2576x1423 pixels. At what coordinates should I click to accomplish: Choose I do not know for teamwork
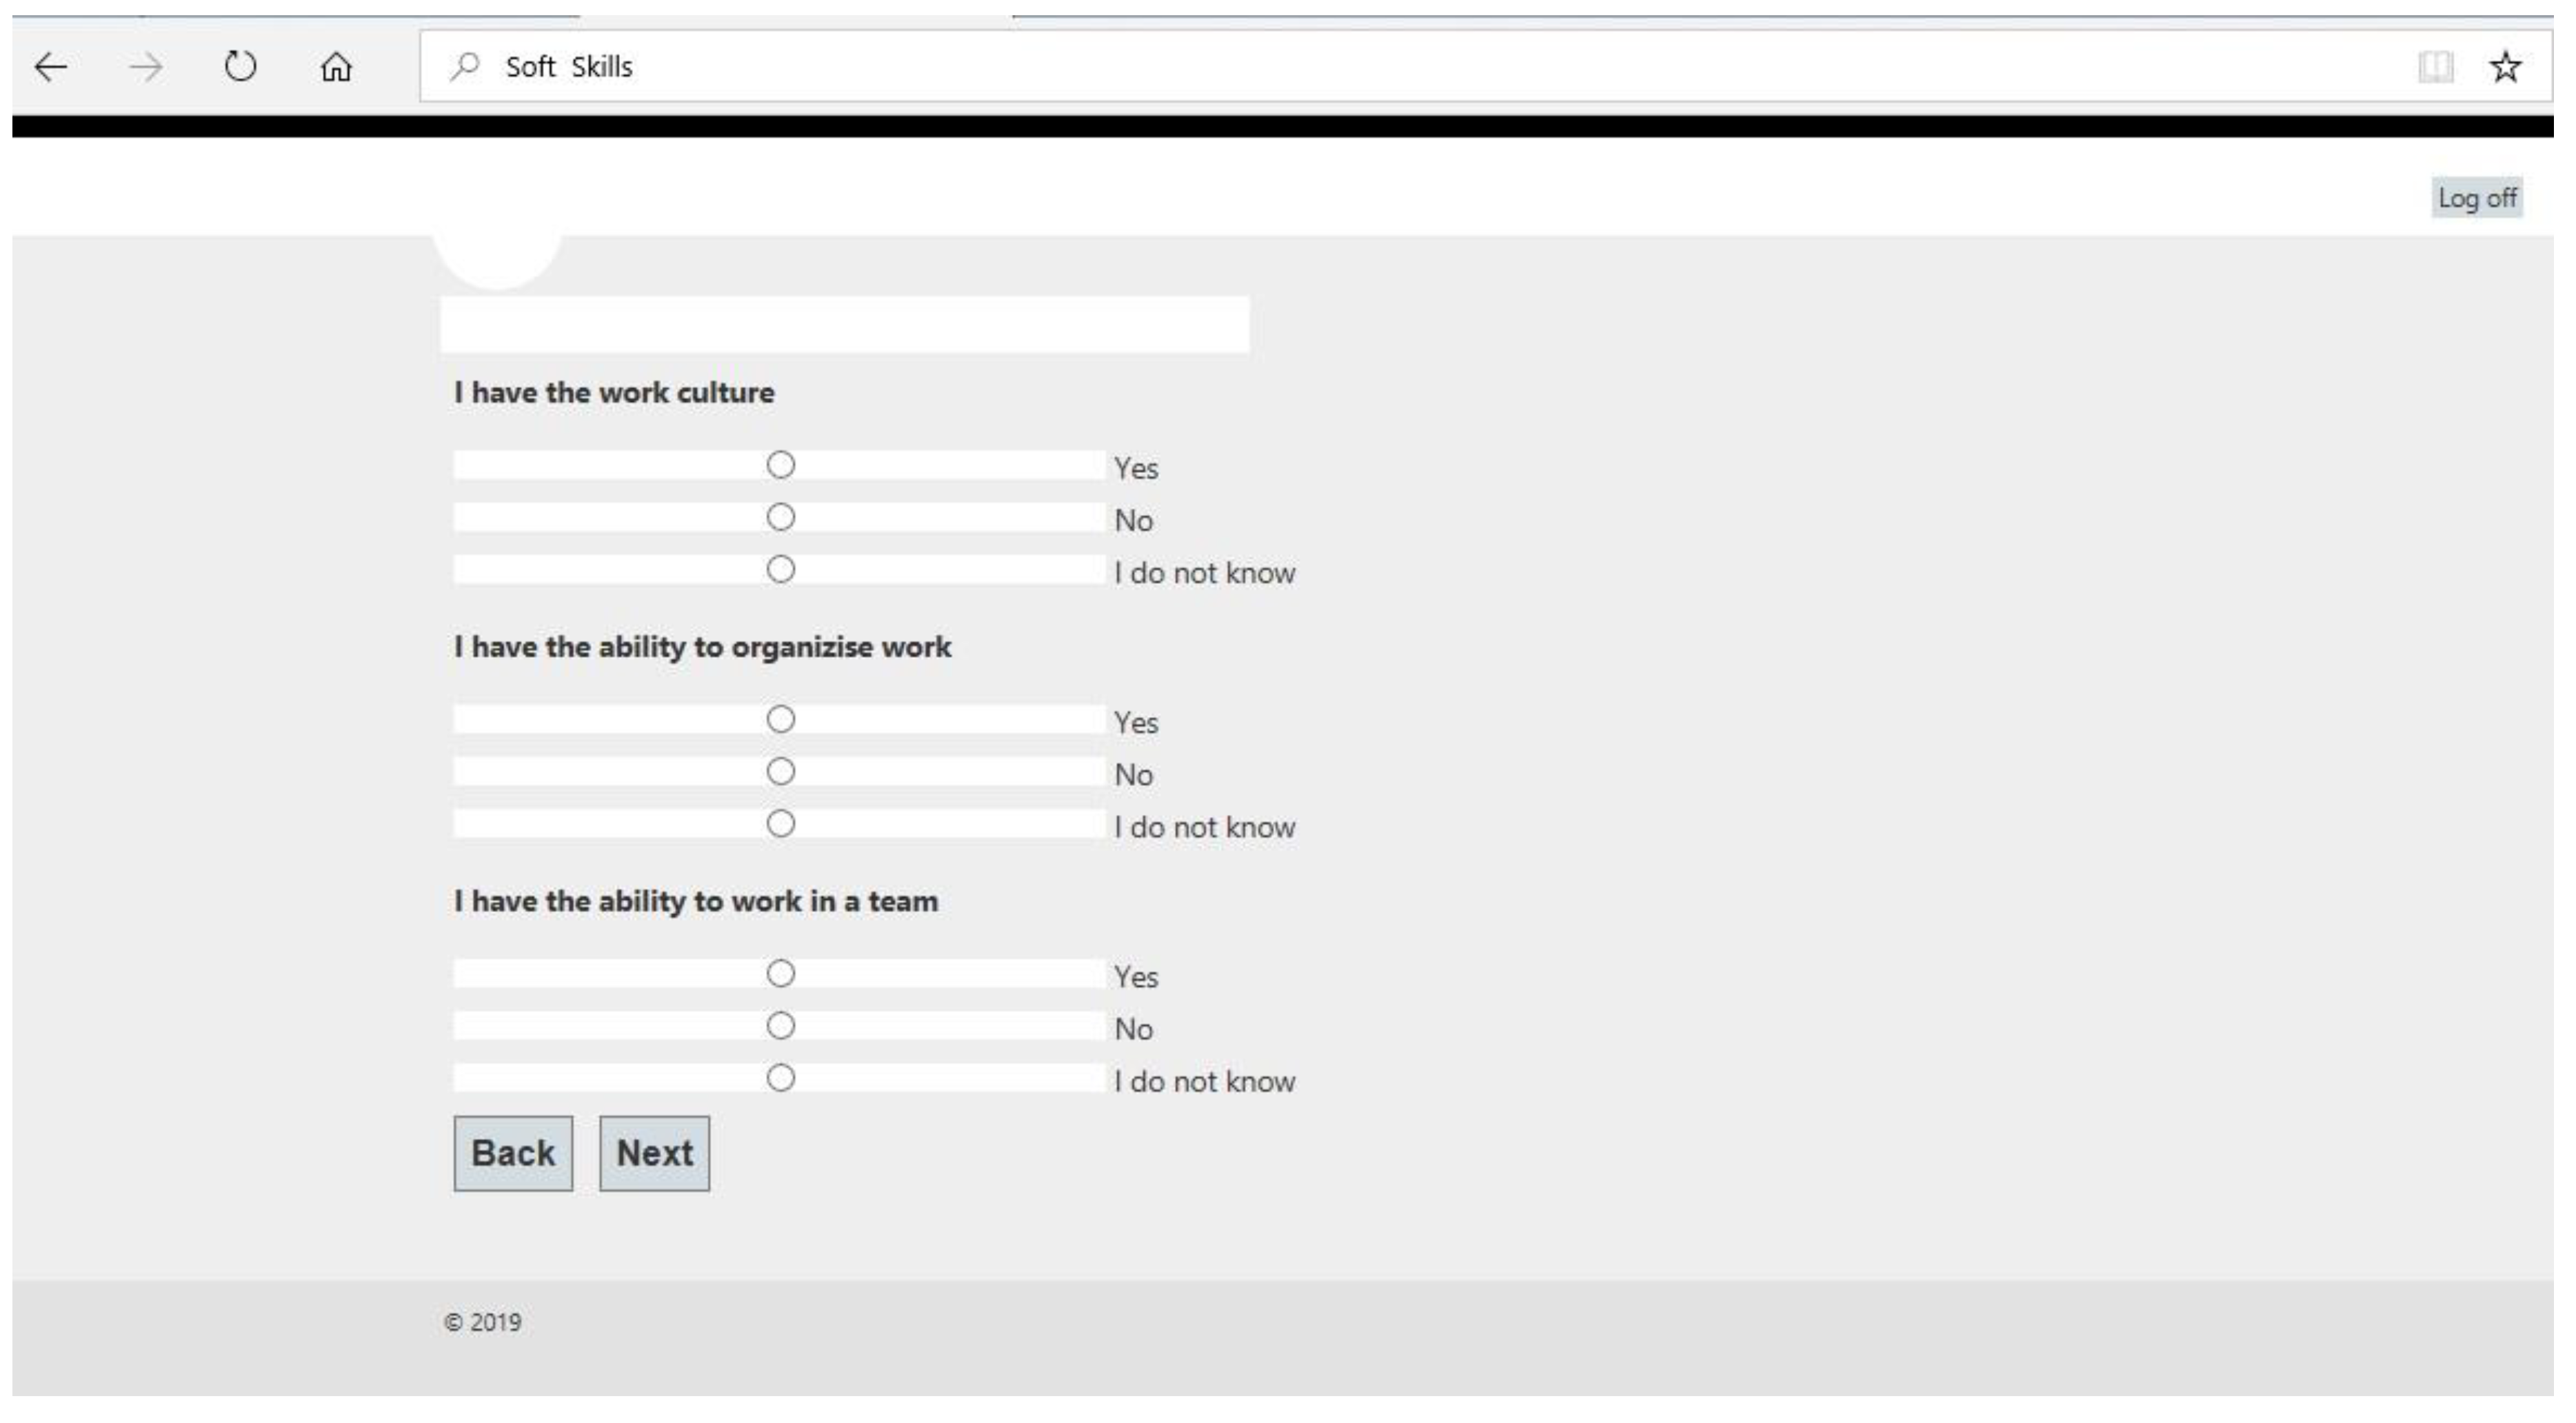[781, 1078]
